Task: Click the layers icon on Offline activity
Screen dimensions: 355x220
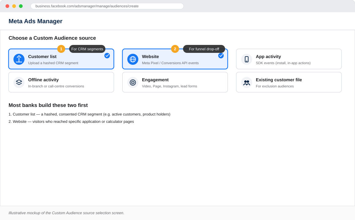Action: click(19, 82)
